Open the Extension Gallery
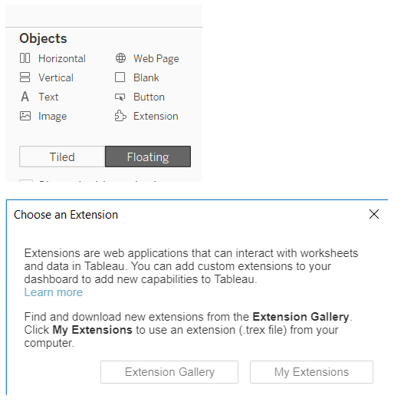The image size is (404, 402). click(169, 372)
